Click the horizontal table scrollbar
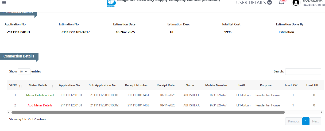This screenshot has height=131, width=325. (148, 113)
